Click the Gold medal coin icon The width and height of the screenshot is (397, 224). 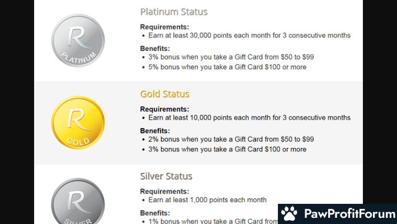pyautogui.click(x=78, y=123)
